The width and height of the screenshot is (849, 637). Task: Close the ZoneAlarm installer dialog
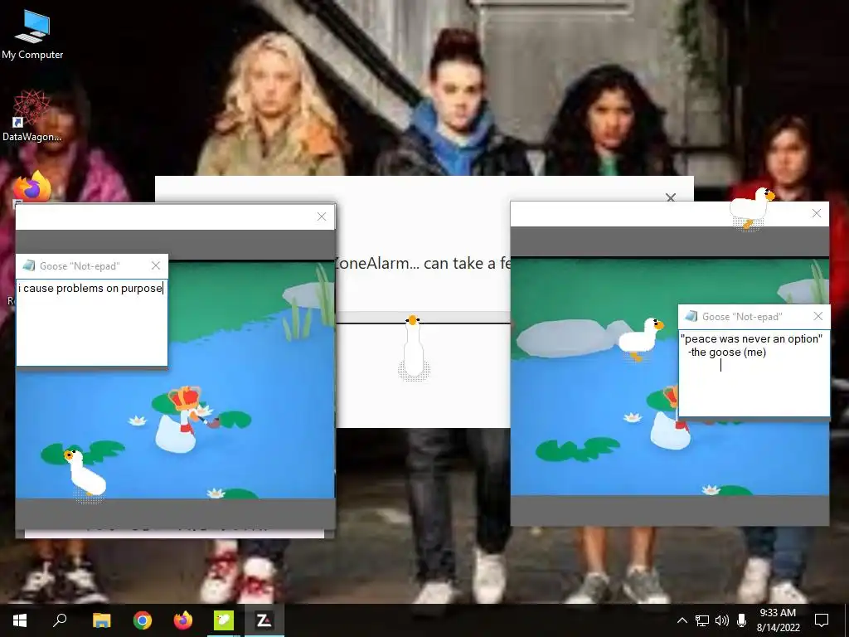click(670, 197)
